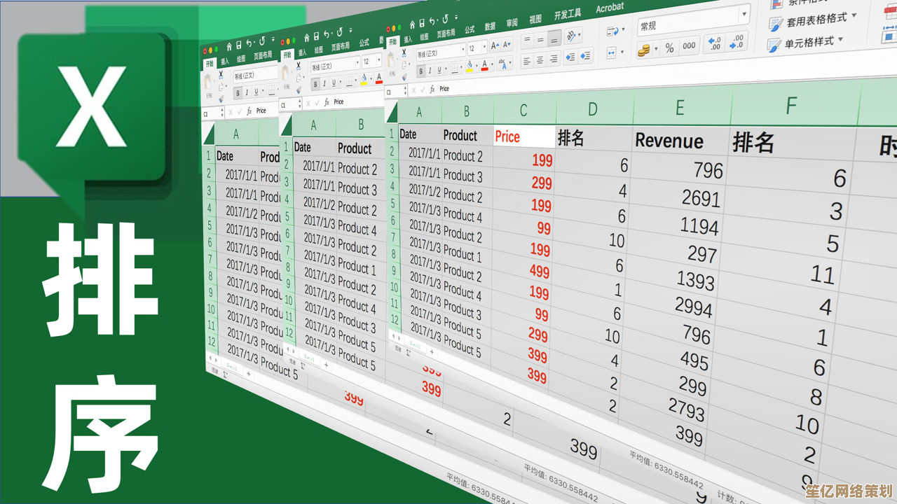Viewport: 897px width, 504px height.
Task: Click Increase Decimal in the front window
Action: coord(714,43)
